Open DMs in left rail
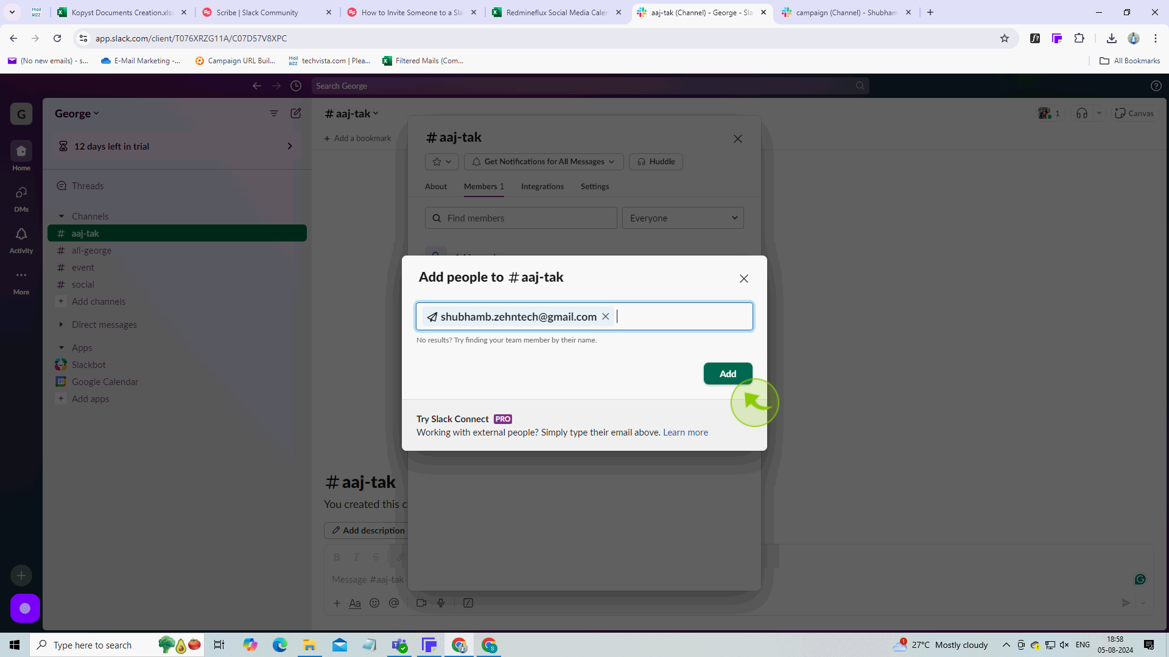Viewport: 1169px width, 657px height. point(21,198)
